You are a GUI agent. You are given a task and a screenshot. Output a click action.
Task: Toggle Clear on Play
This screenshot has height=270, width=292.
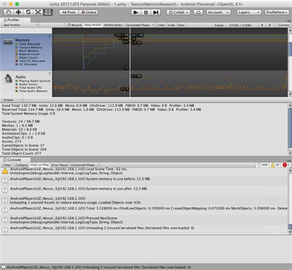(x=39, y=165)
